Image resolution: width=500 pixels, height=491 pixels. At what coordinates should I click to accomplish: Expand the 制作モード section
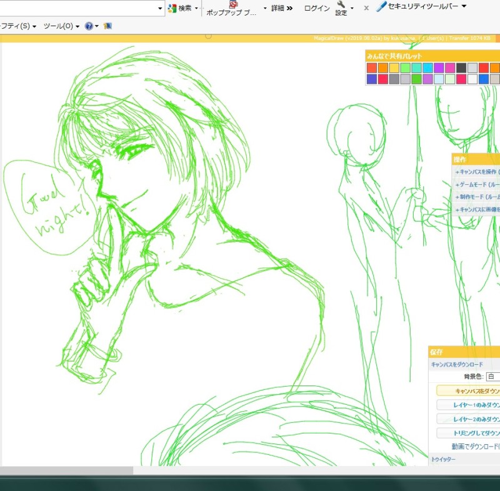pos(477,197)
